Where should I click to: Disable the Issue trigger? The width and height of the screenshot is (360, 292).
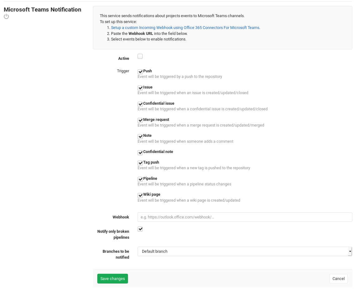(x=140, y=88)
